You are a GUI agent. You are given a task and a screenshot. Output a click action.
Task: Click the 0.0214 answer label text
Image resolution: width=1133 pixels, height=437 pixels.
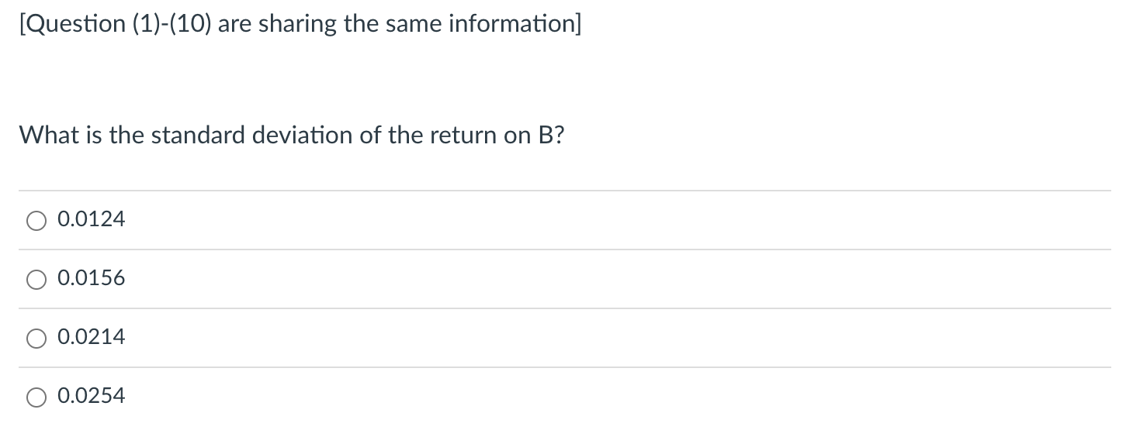coord(92,338)
